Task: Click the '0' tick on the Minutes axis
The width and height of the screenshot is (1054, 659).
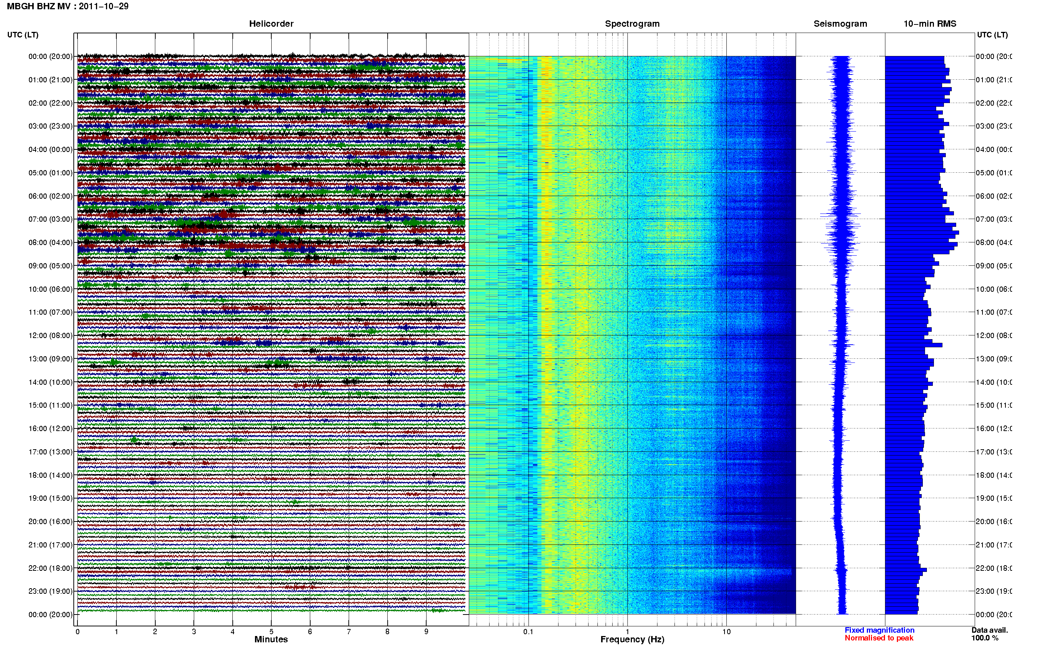Action: [x=77, y=632]
